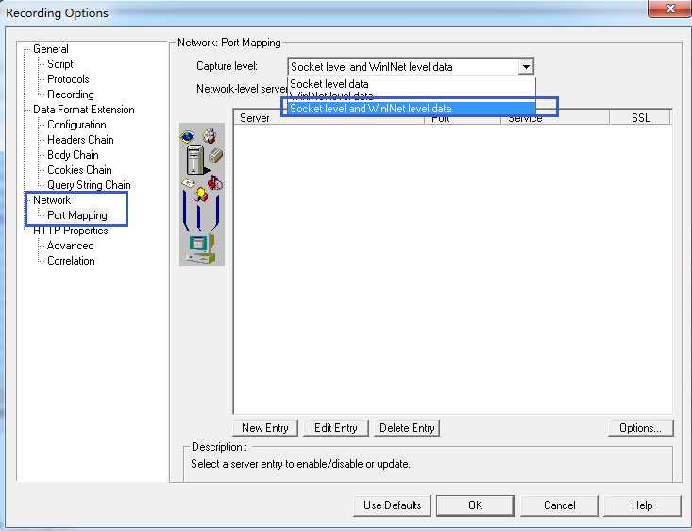The height and width of the screenshot is (531, 692).
Task: Click the Cancel button
Action: (559, 505)
